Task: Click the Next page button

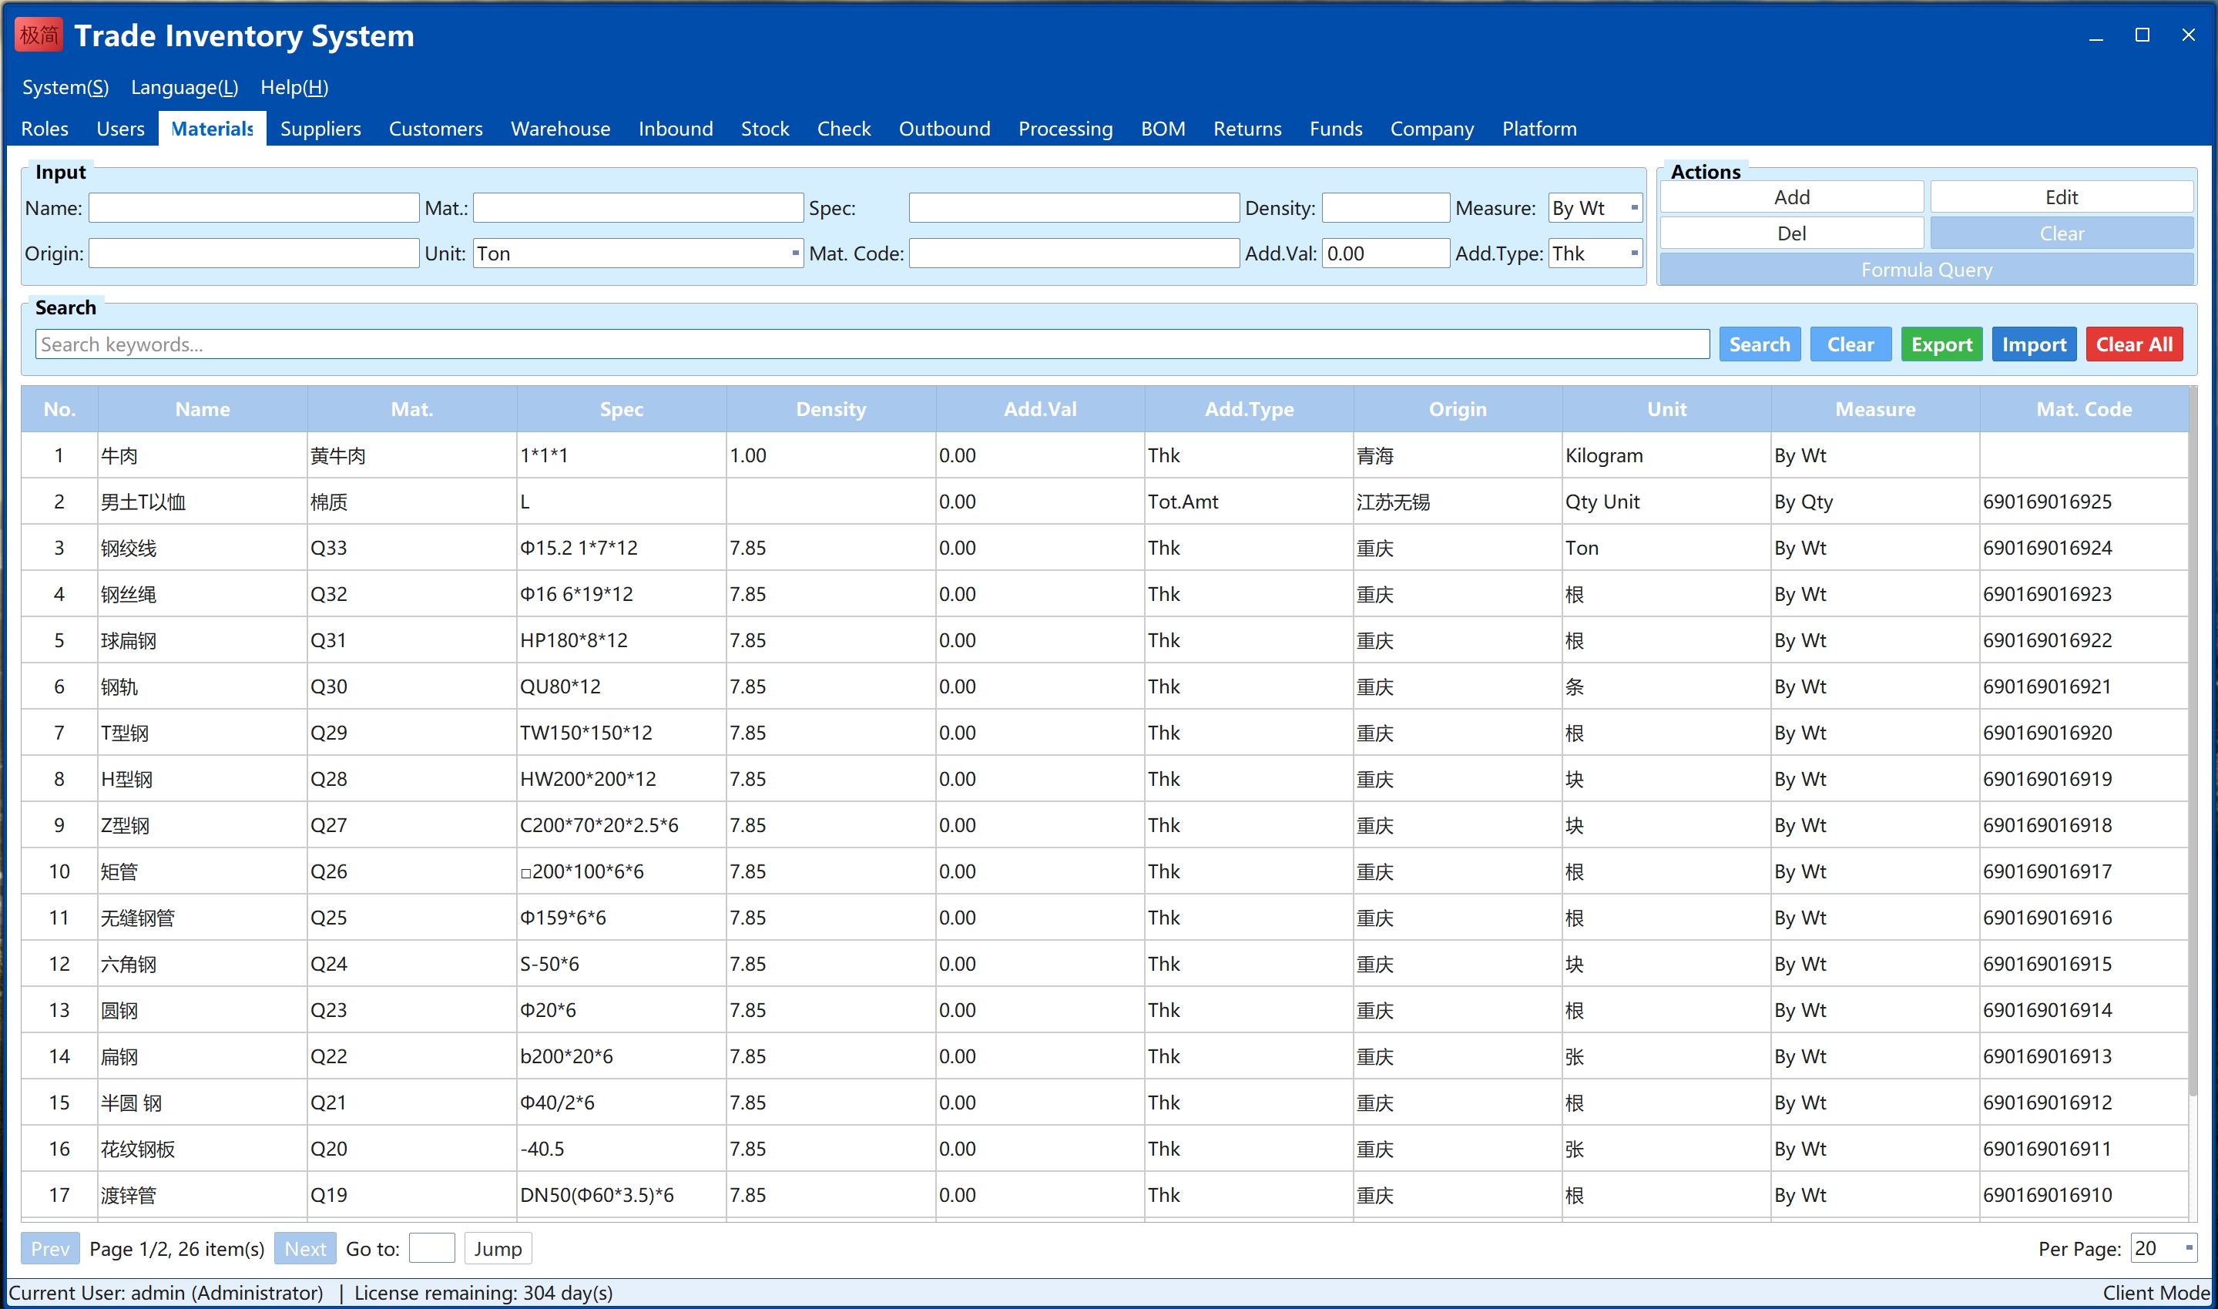Action: pos(305,1248)
